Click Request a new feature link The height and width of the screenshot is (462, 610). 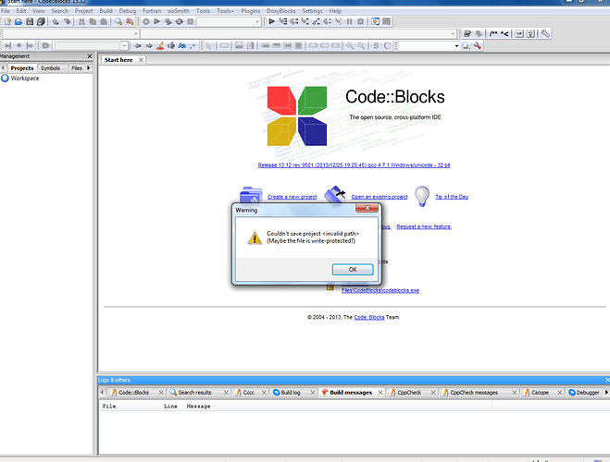click(x=424, y=226)
